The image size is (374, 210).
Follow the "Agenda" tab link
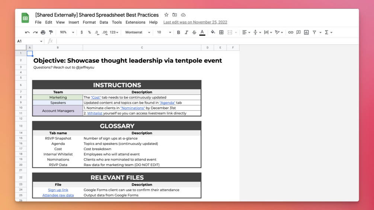167,103
